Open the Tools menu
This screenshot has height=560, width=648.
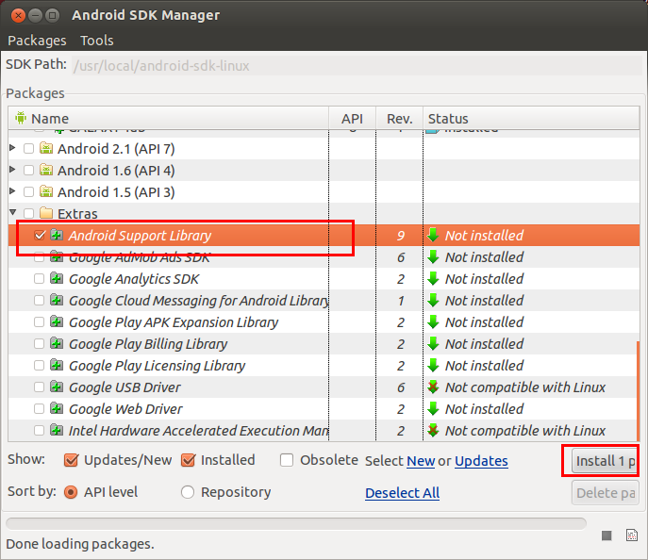tap(97, 41)
